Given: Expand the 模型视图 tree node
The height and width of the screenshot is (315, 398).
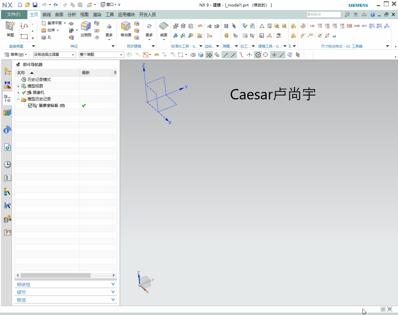Looking at the screenshot, I should point(18,86).
